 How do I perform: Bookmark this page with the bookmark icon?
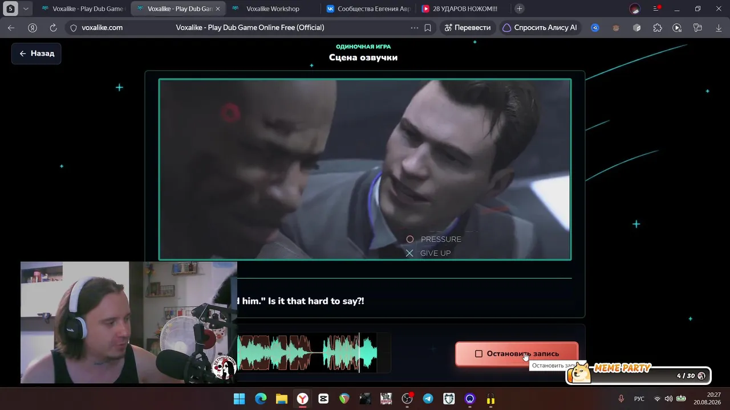(x=428, y=27)
